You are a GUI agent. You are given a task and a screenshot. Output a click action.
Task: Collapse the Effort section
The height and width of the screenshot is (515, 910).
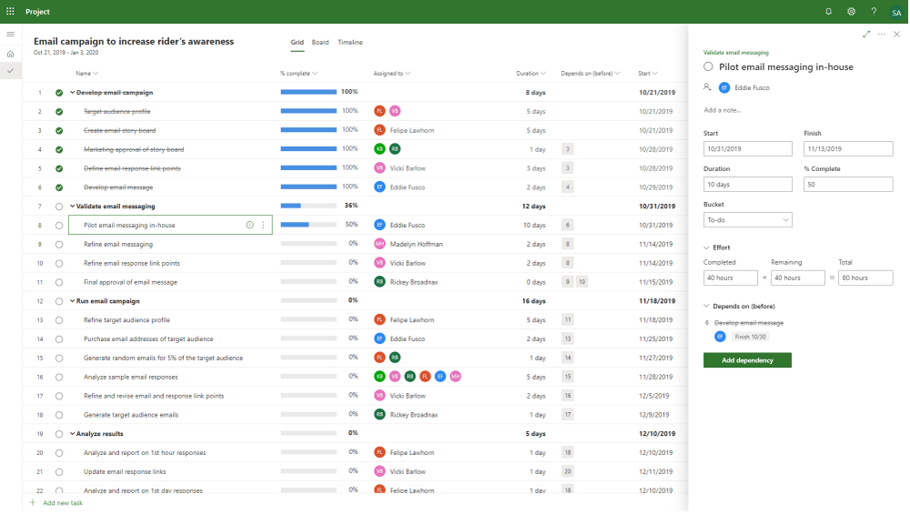(706, 247)
